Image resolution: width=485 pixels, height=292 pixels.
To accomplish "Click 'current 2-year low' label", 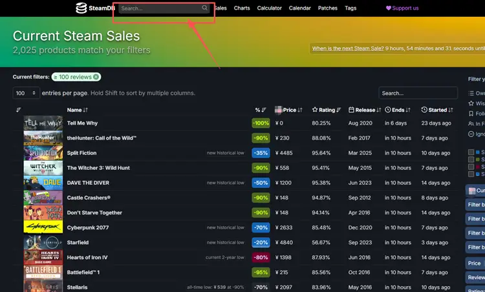I will 224,257.
